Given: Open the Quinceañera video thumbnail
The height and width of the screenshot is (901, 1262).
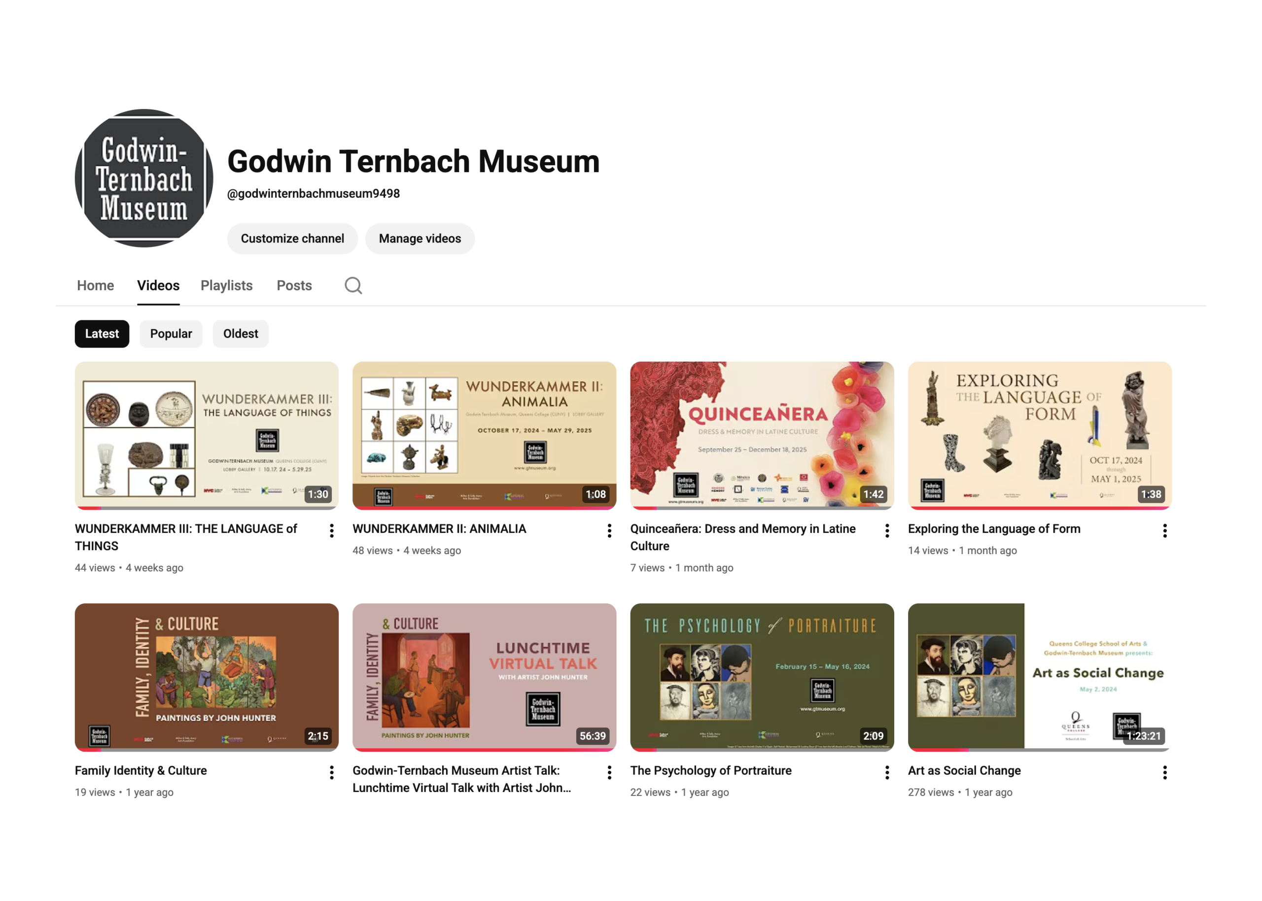Looking at the screenshot, I should click(x=762, y=436).
